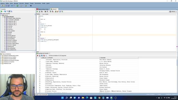
Task: Switch to the Query Builder tab
Action: tap(45, 14)
